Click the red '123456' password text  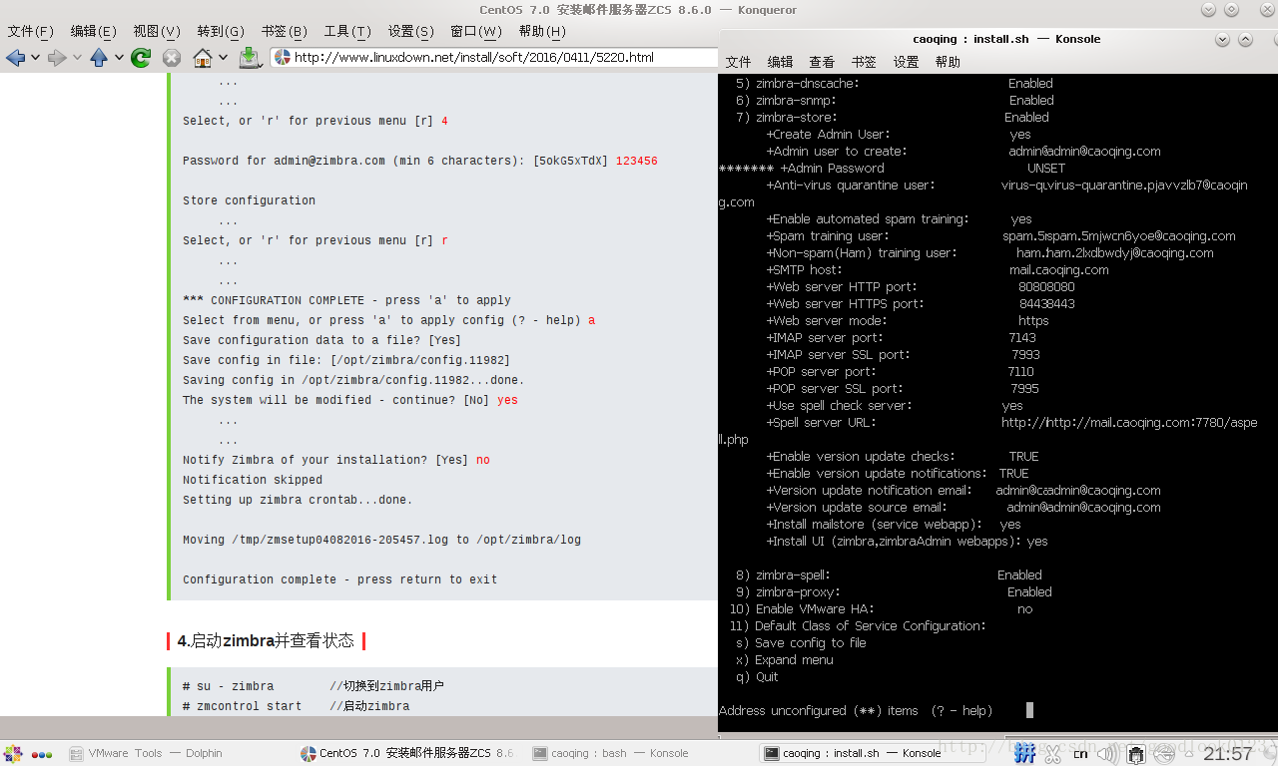pos(637,161)
